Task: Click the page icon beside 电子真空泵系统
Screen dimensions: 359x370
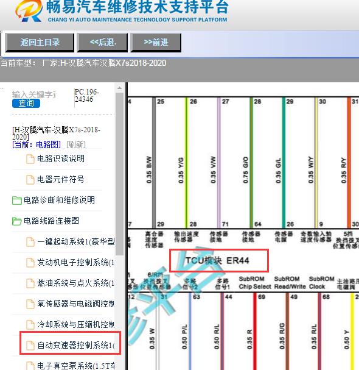Action: point(30,366)
